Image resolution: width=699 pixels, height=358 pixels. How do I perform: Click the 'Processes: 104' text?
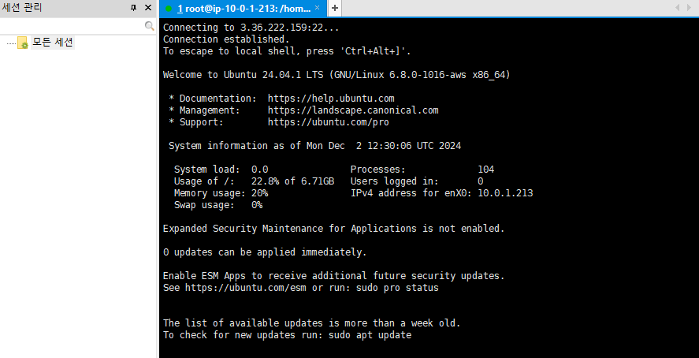(x=422, y=170)
